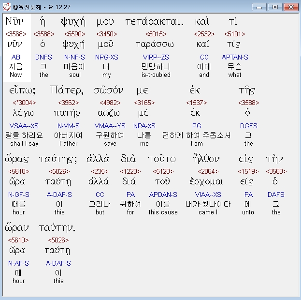Click the parsing code N-VM-S

69,126
